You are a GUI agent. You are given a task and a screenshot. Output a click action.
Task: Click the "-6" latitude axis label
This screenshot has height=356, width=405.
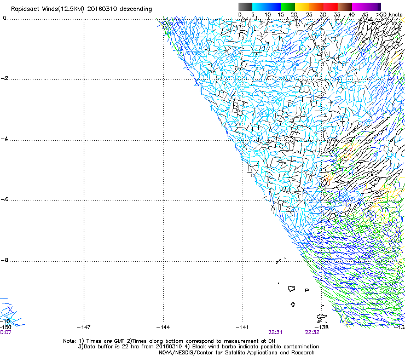[x=4, y=199]
